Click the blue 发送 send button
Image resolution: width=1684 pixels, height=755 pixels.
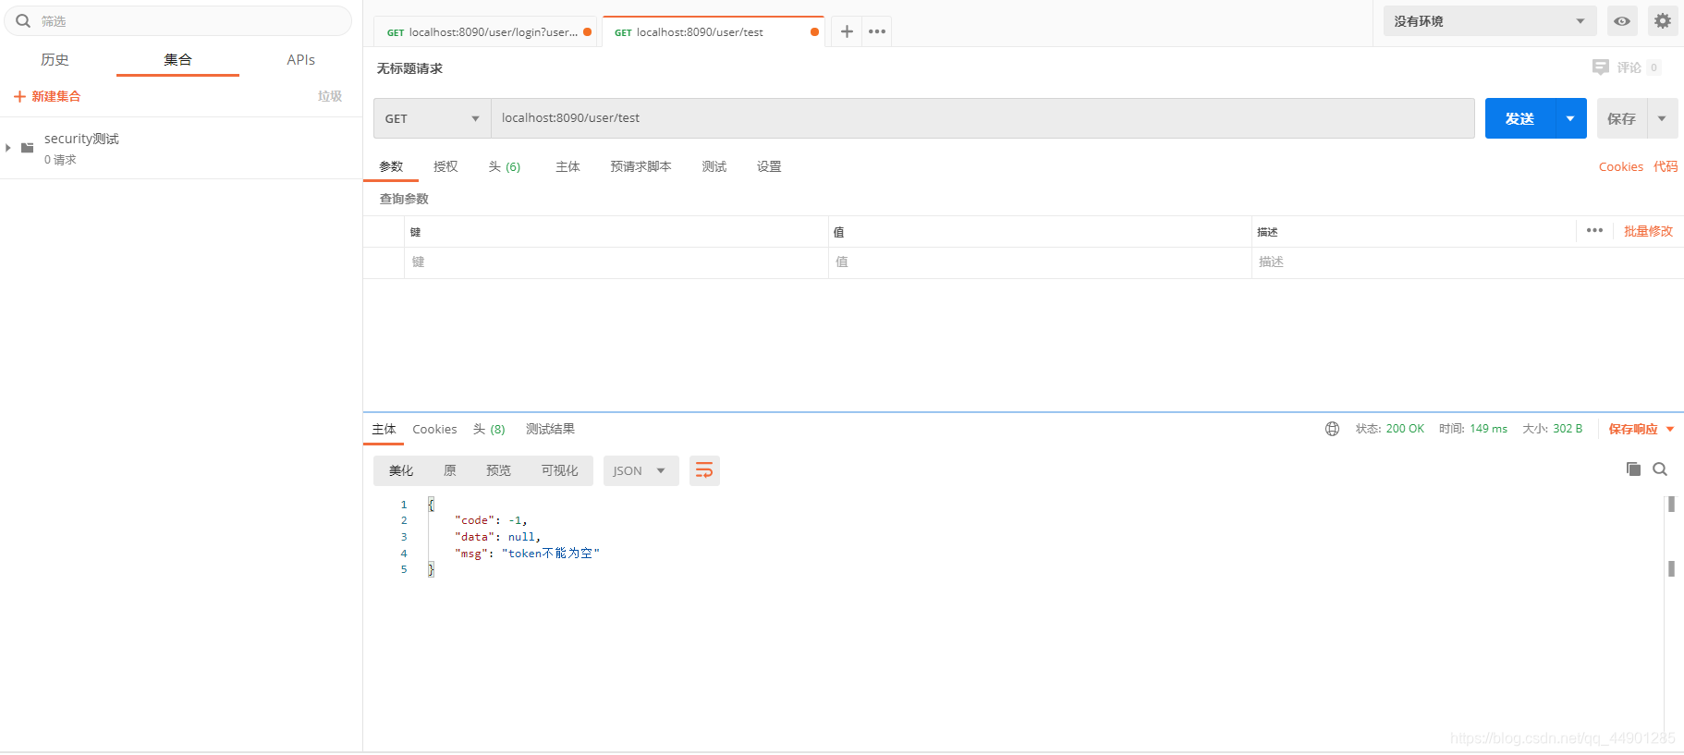click(1519, 118)
